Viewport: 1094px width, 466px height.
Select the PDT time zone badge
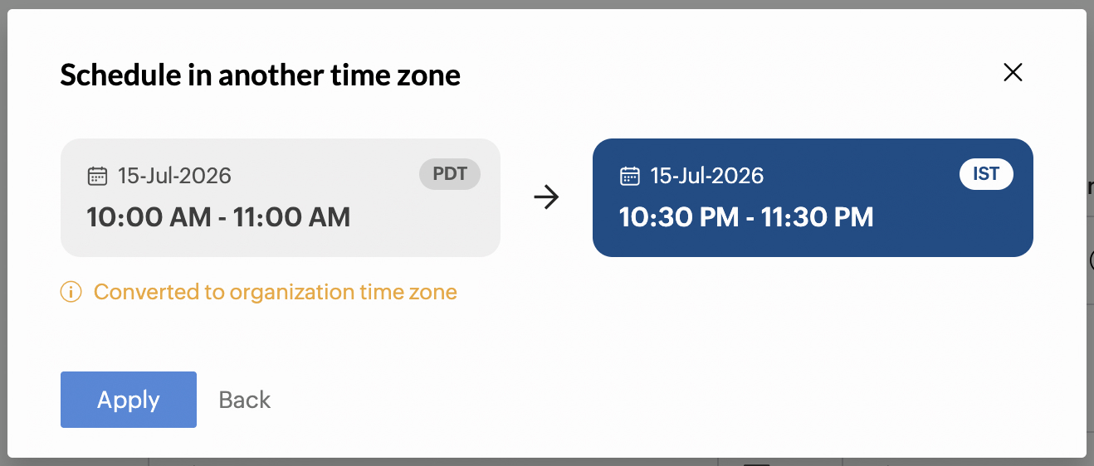tap(450, 175)
